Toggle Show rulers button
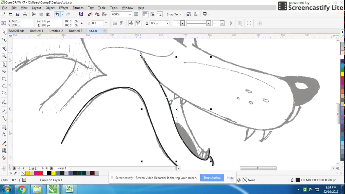The height and width of the screenshot is (194, 345). pyautogui.click(x=146, y=14)
